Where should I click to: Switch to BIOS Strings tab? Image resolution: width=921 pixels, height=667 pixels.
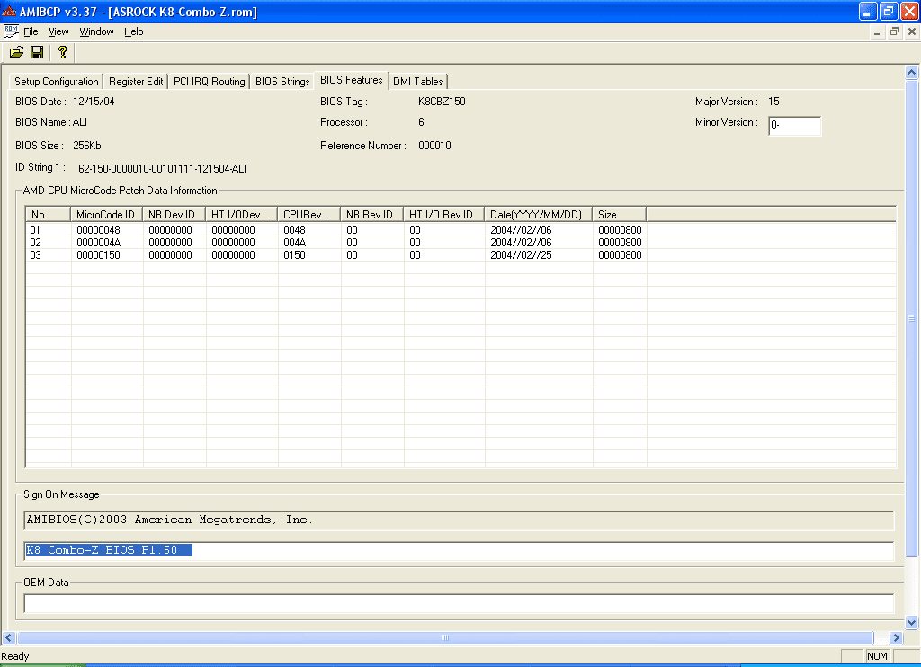(x=282, y=82)
